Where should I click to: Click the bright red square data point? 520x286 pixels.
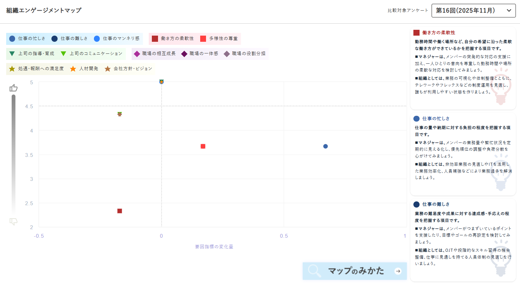coord(203,146)
